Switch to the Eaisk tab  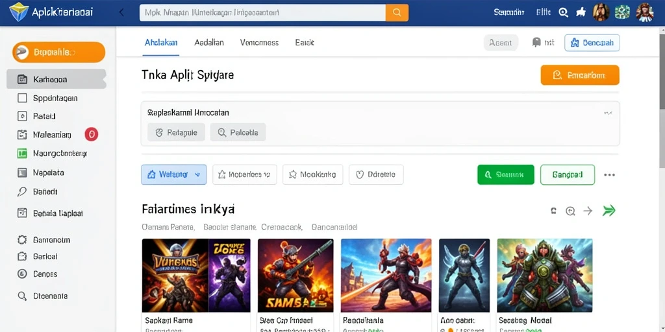pos(305,42)
